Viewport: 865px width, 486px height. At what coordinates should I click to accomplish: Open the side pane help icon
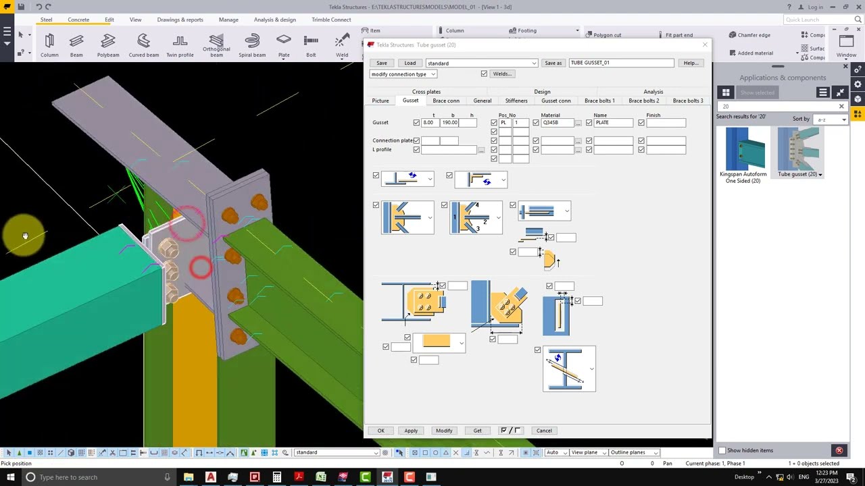pyautogui.click(x=858, y=70)
